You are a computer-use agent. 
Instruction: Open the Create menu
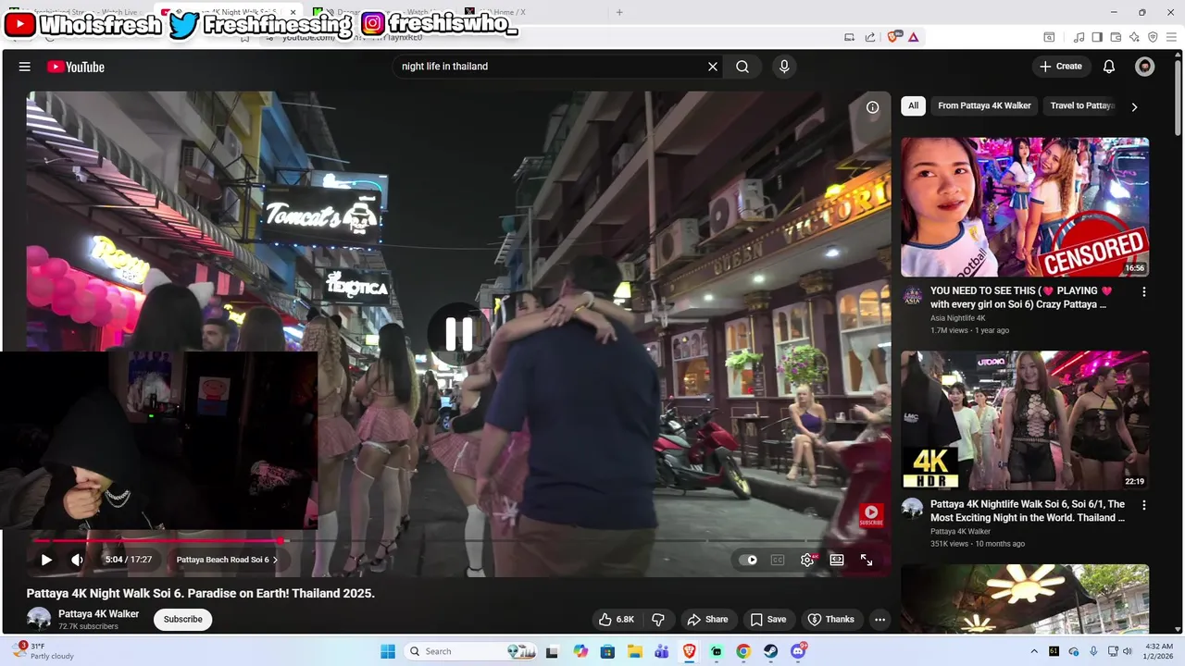1061,67
